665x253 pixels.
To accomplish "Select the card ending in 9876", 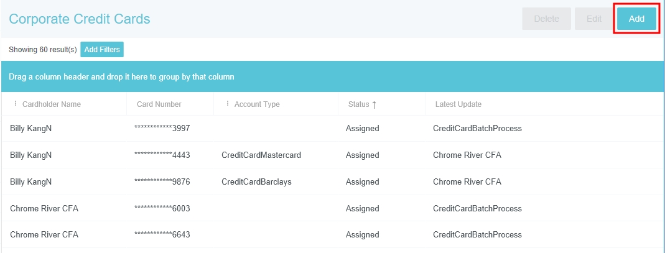I will coord(162,182).
